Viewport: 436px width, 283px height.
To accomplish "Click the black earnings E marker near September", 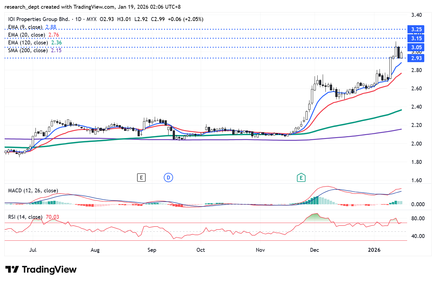I will tap(141, 178).
